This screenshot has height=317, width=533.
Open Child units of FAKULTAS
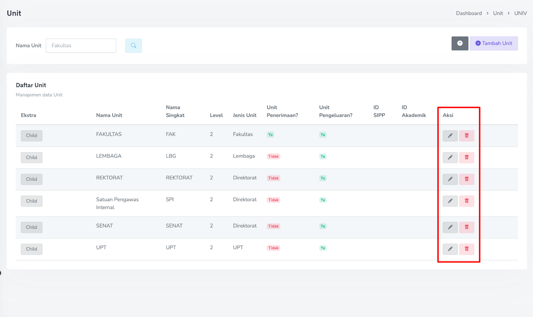click(x=32, y=136)
